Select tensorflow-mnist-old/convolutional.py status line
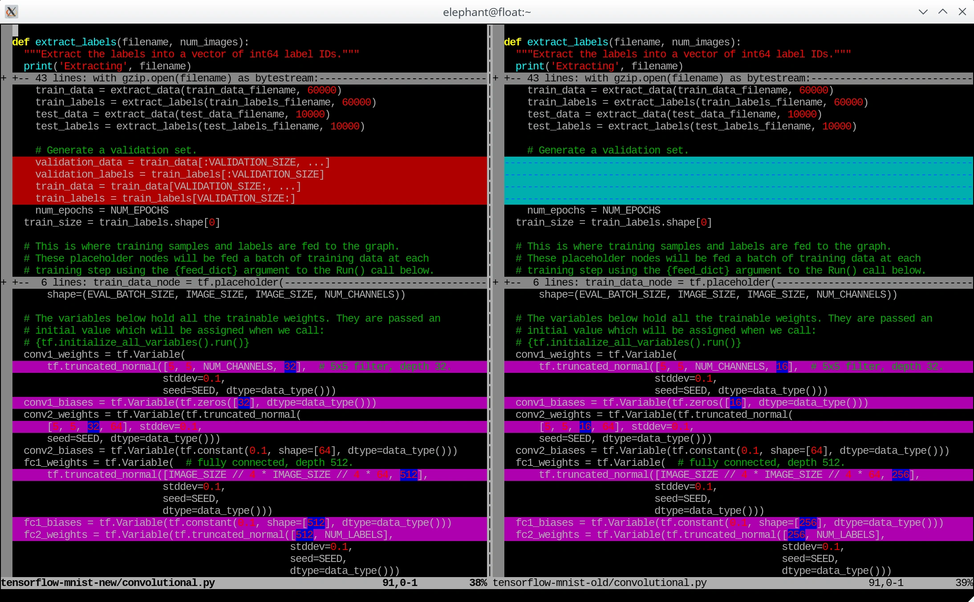 pyautogui.click(x=600, y=583)
